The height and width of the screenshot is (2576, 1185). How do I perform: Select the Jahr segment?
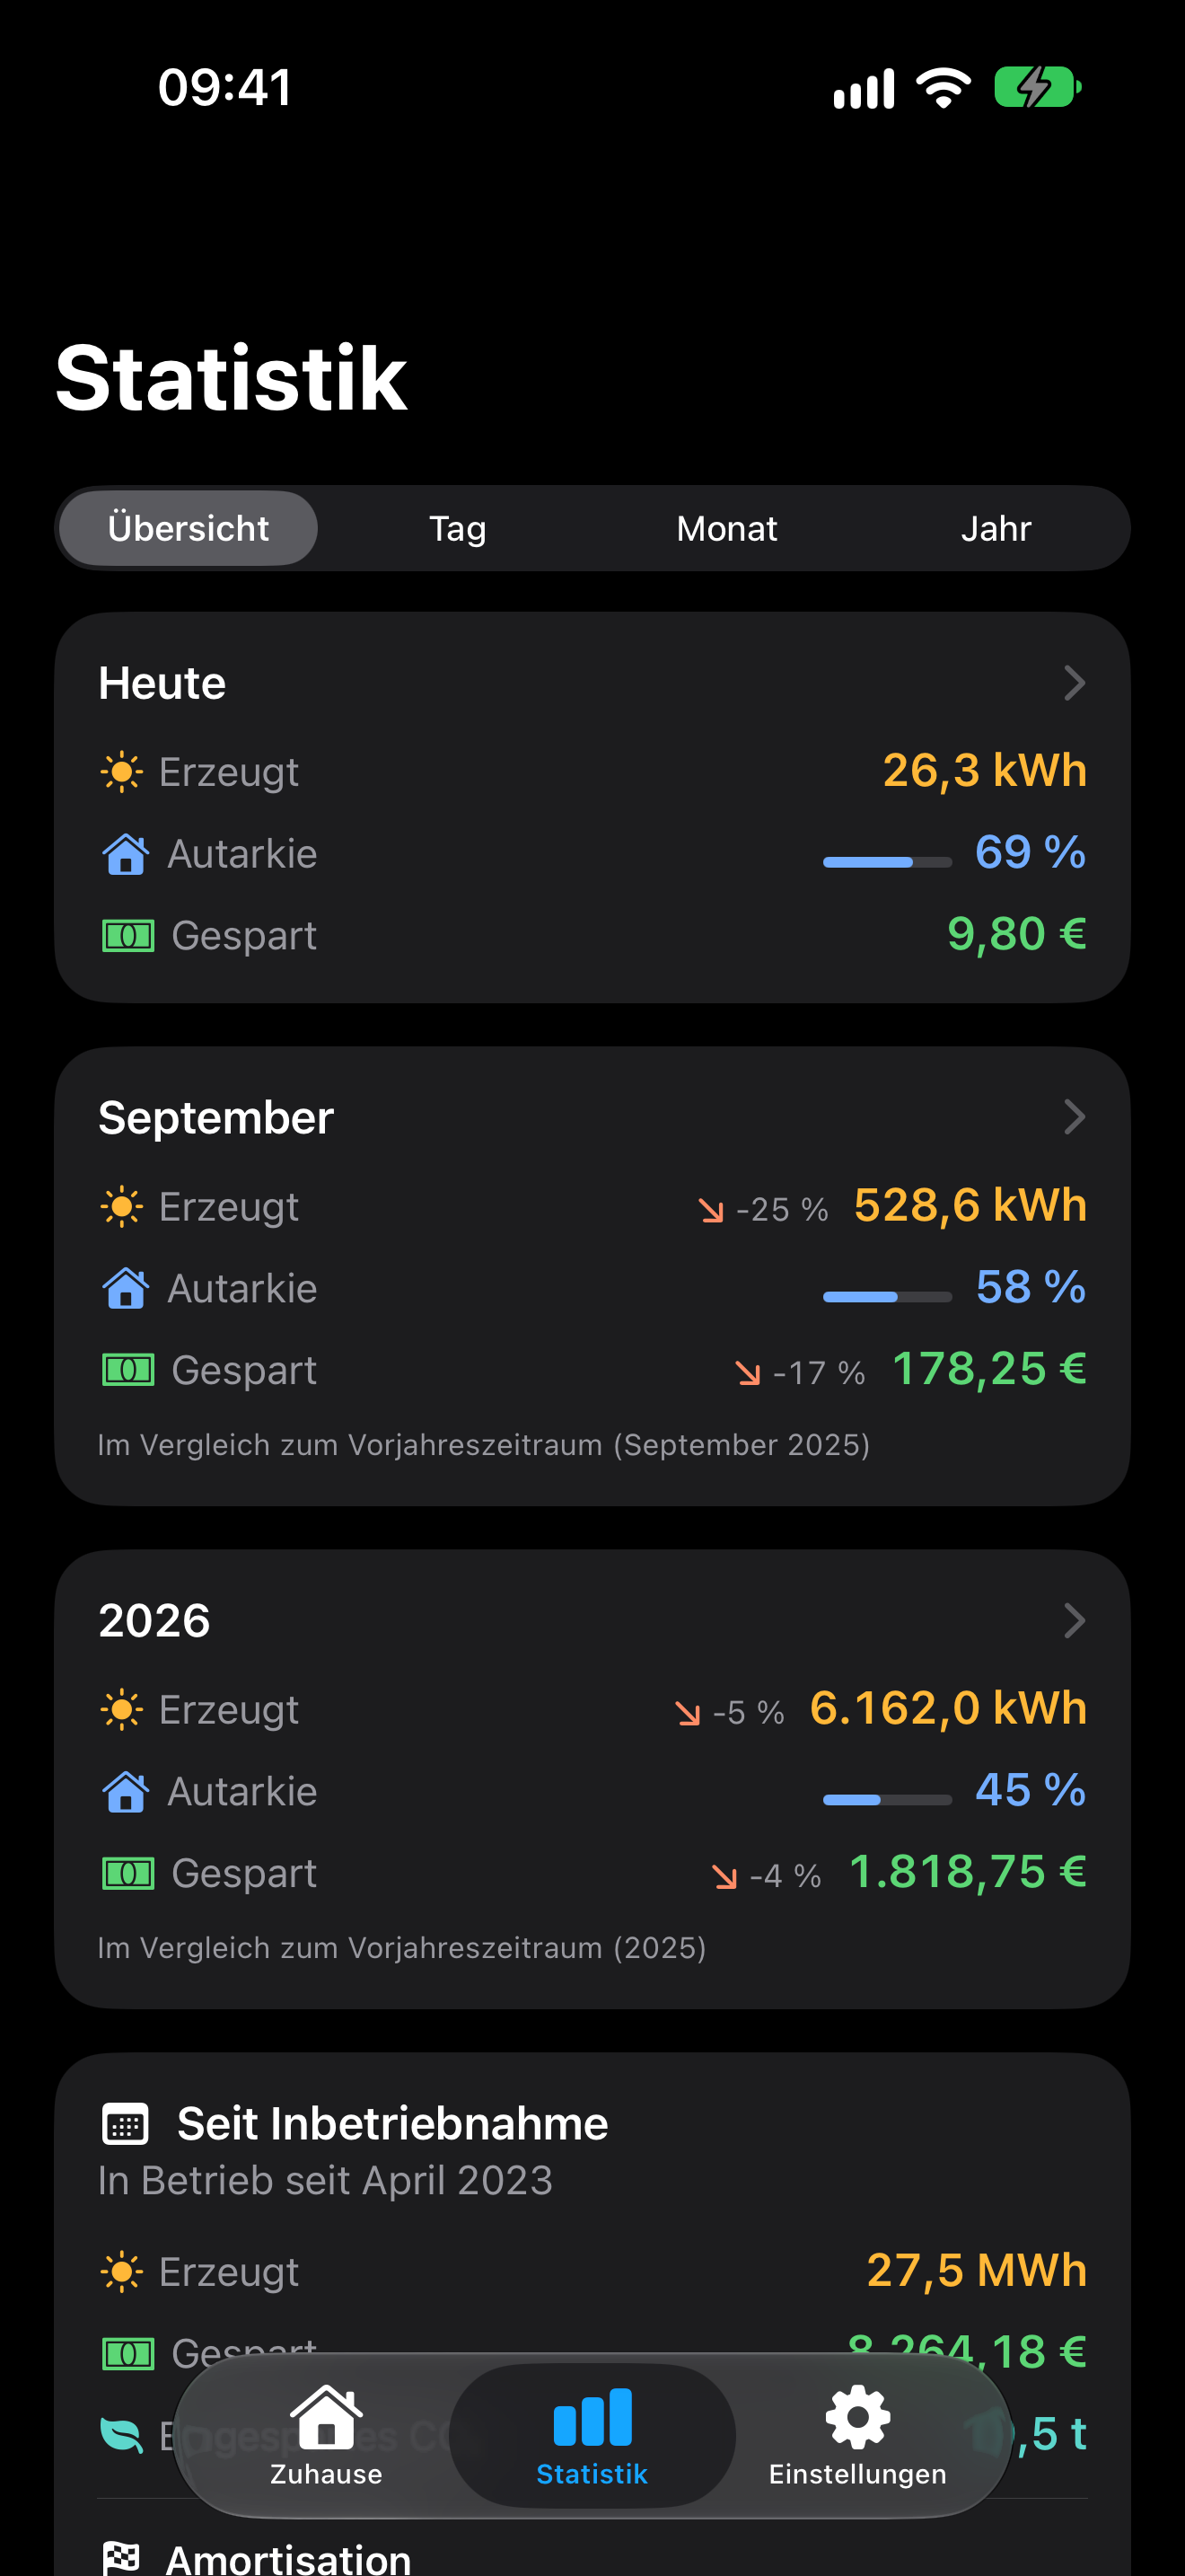tap(996, 528)
